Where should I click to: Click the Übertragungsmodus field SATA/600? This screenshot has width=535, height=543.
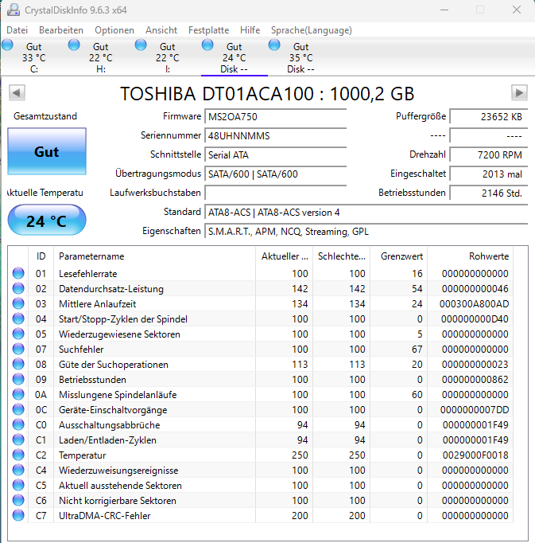[x=276, y=174]
